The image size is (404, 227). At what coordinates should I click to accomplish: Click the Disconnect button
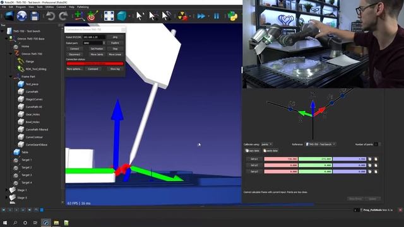(x=74, y=54)
